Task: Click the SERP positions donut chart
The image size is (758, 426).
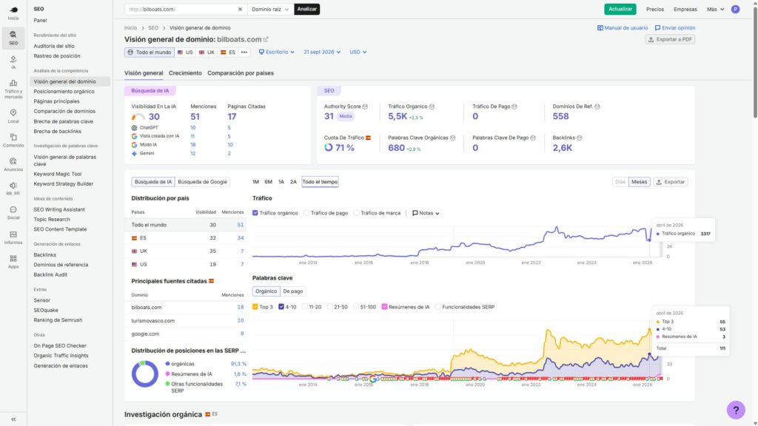Action: [x=144, y=373]
